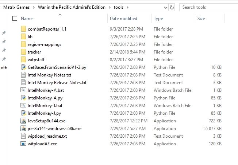Image resolution: width=238 pixels, height=165 pixels.
Task: Refresh the tools folder view
Action: (172, 7)
